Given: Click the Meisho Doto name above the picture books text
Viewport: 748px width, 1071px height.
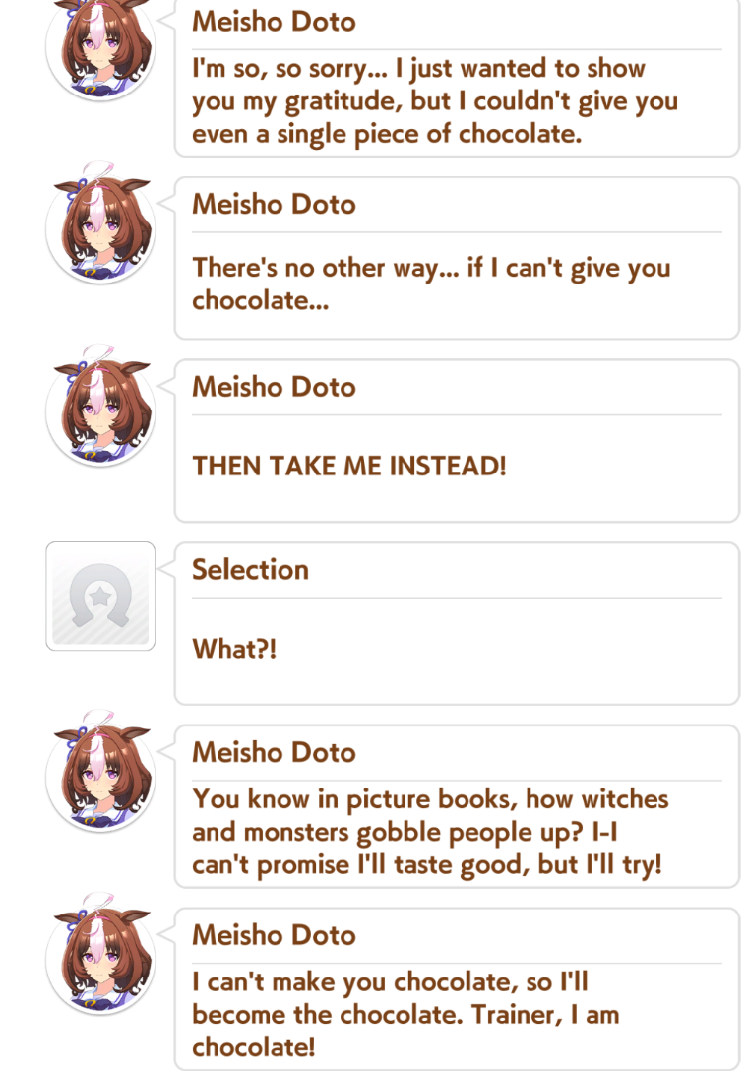Looking at the screenshot, I should [x=274, y=753].
